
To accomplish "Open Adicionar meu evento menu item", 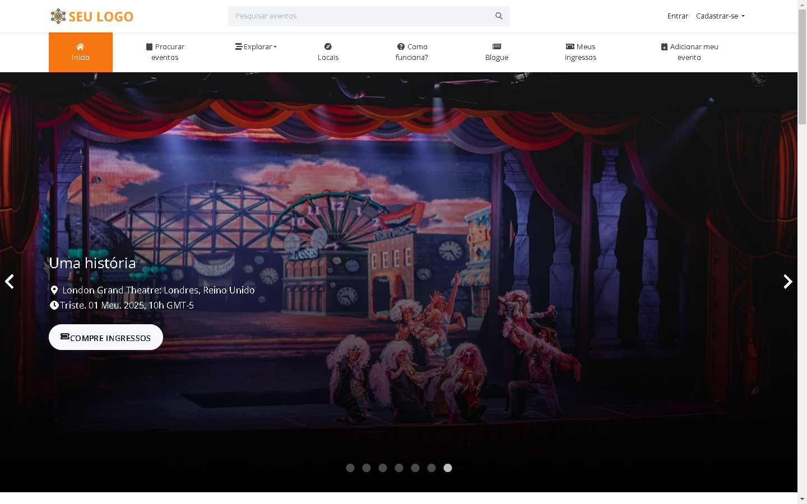I will (689, 52).
